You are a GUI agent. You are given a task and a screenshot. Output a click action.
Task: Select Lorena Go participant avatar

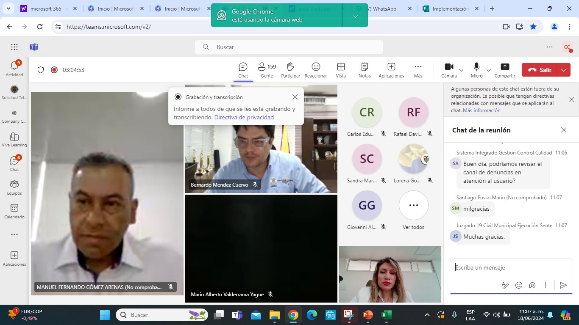pyautogui.click(x=413, y=159)
